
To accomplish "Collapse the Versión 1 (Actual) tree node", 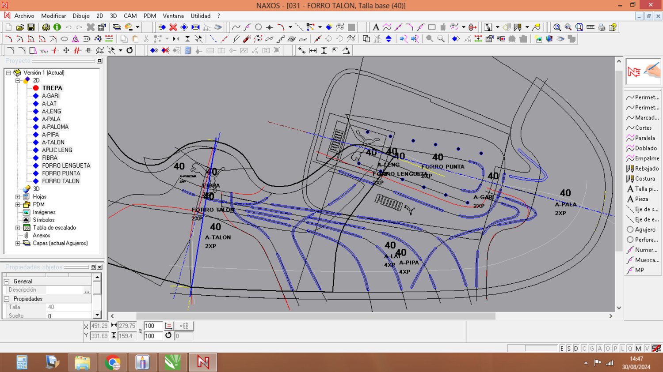I will coord(8,73).
